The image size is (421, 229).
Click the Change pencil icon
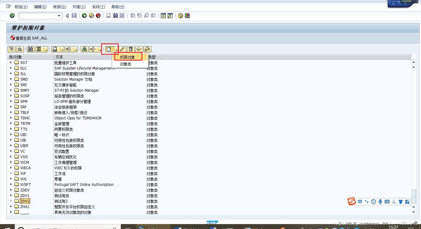coord(123,49)
